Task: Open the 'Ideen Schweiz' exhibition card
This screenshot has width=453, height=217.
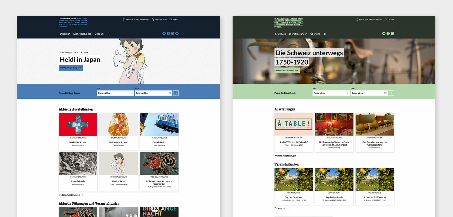Action: pos(78,172)
